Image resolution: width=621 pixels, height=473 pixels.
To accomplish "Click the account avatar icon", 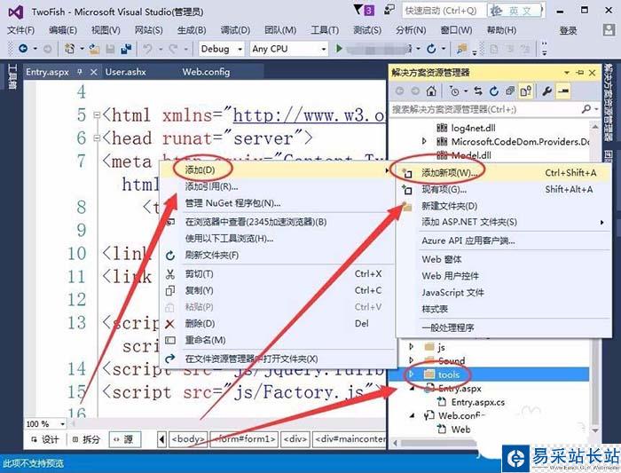I will (x=609, y=30).
